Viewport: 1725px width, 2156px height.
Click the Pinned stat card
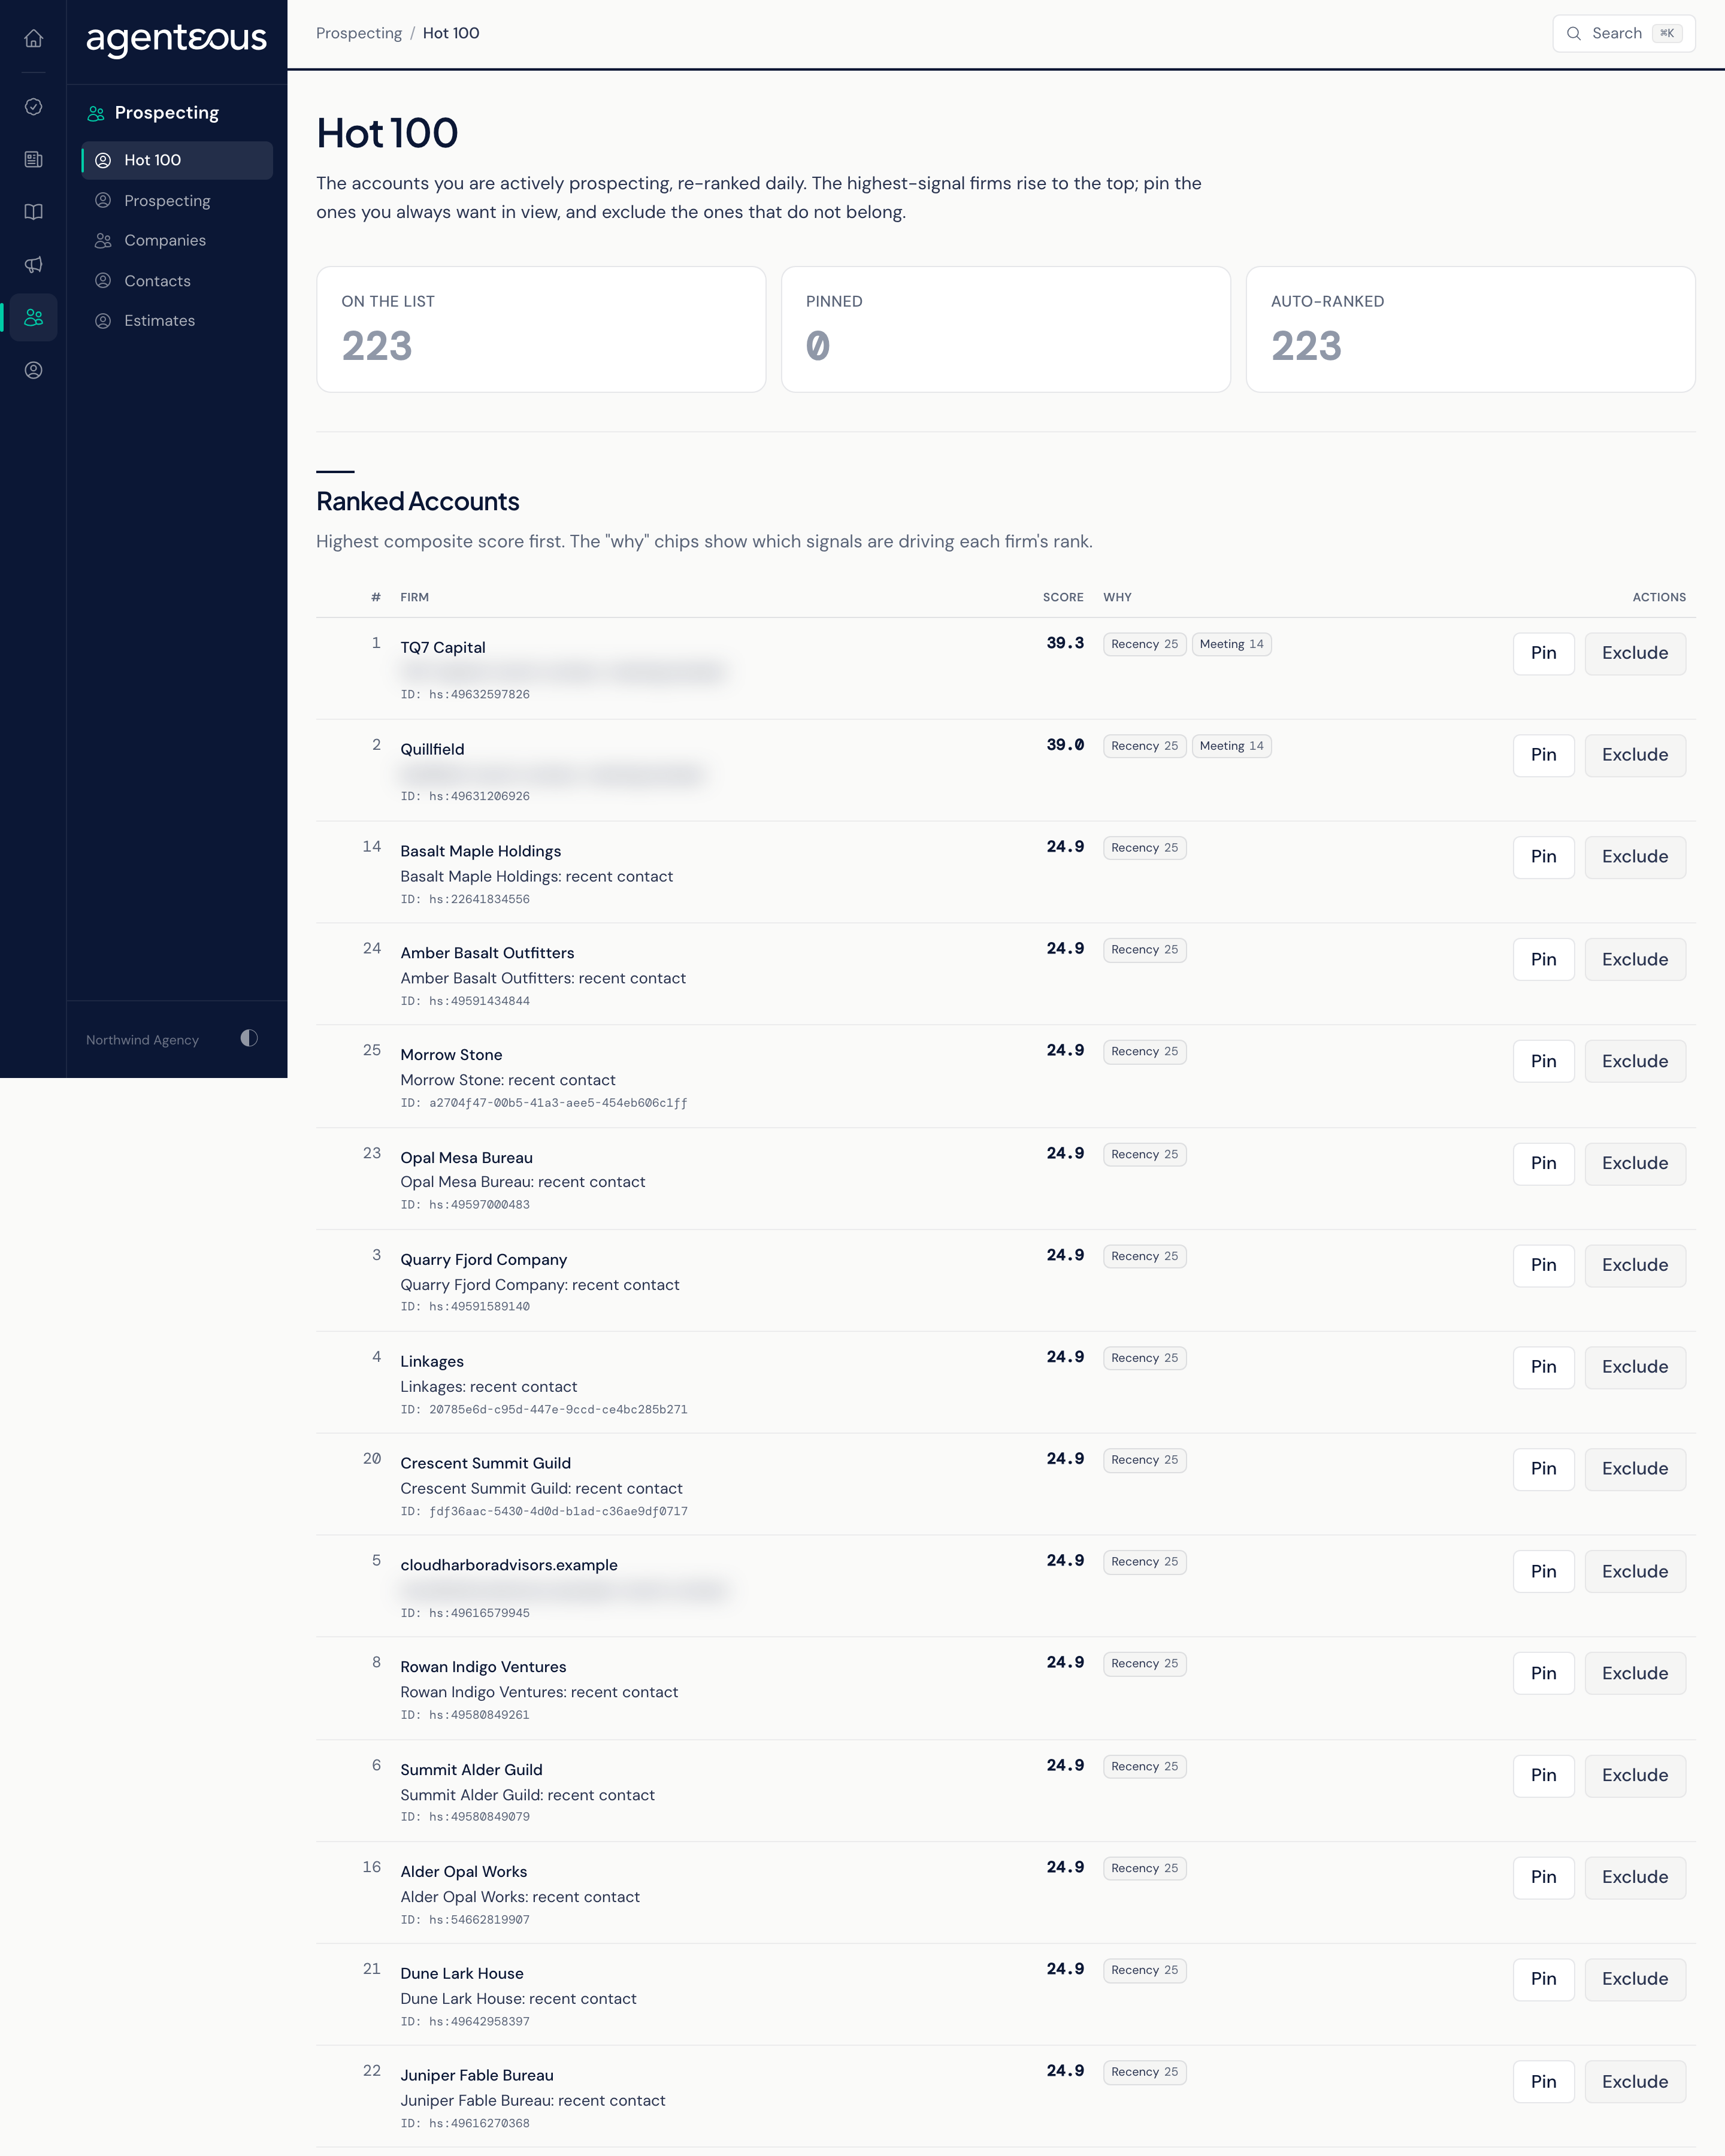click(x=1005, y=329)
